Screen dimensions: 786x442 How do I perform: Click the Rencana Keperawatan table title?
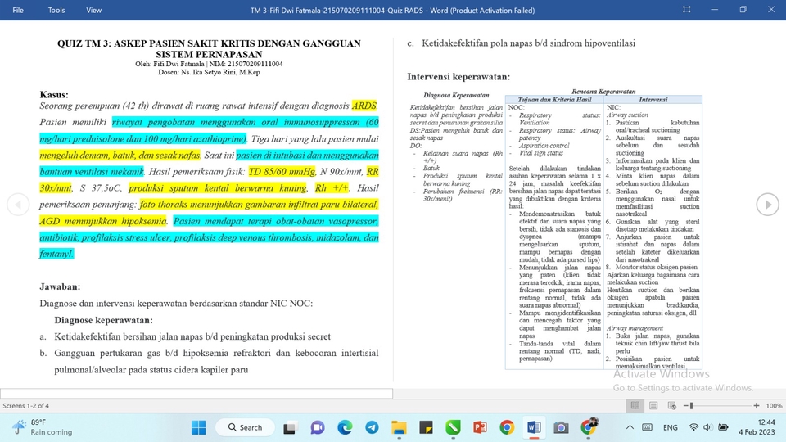coord(603,91)
